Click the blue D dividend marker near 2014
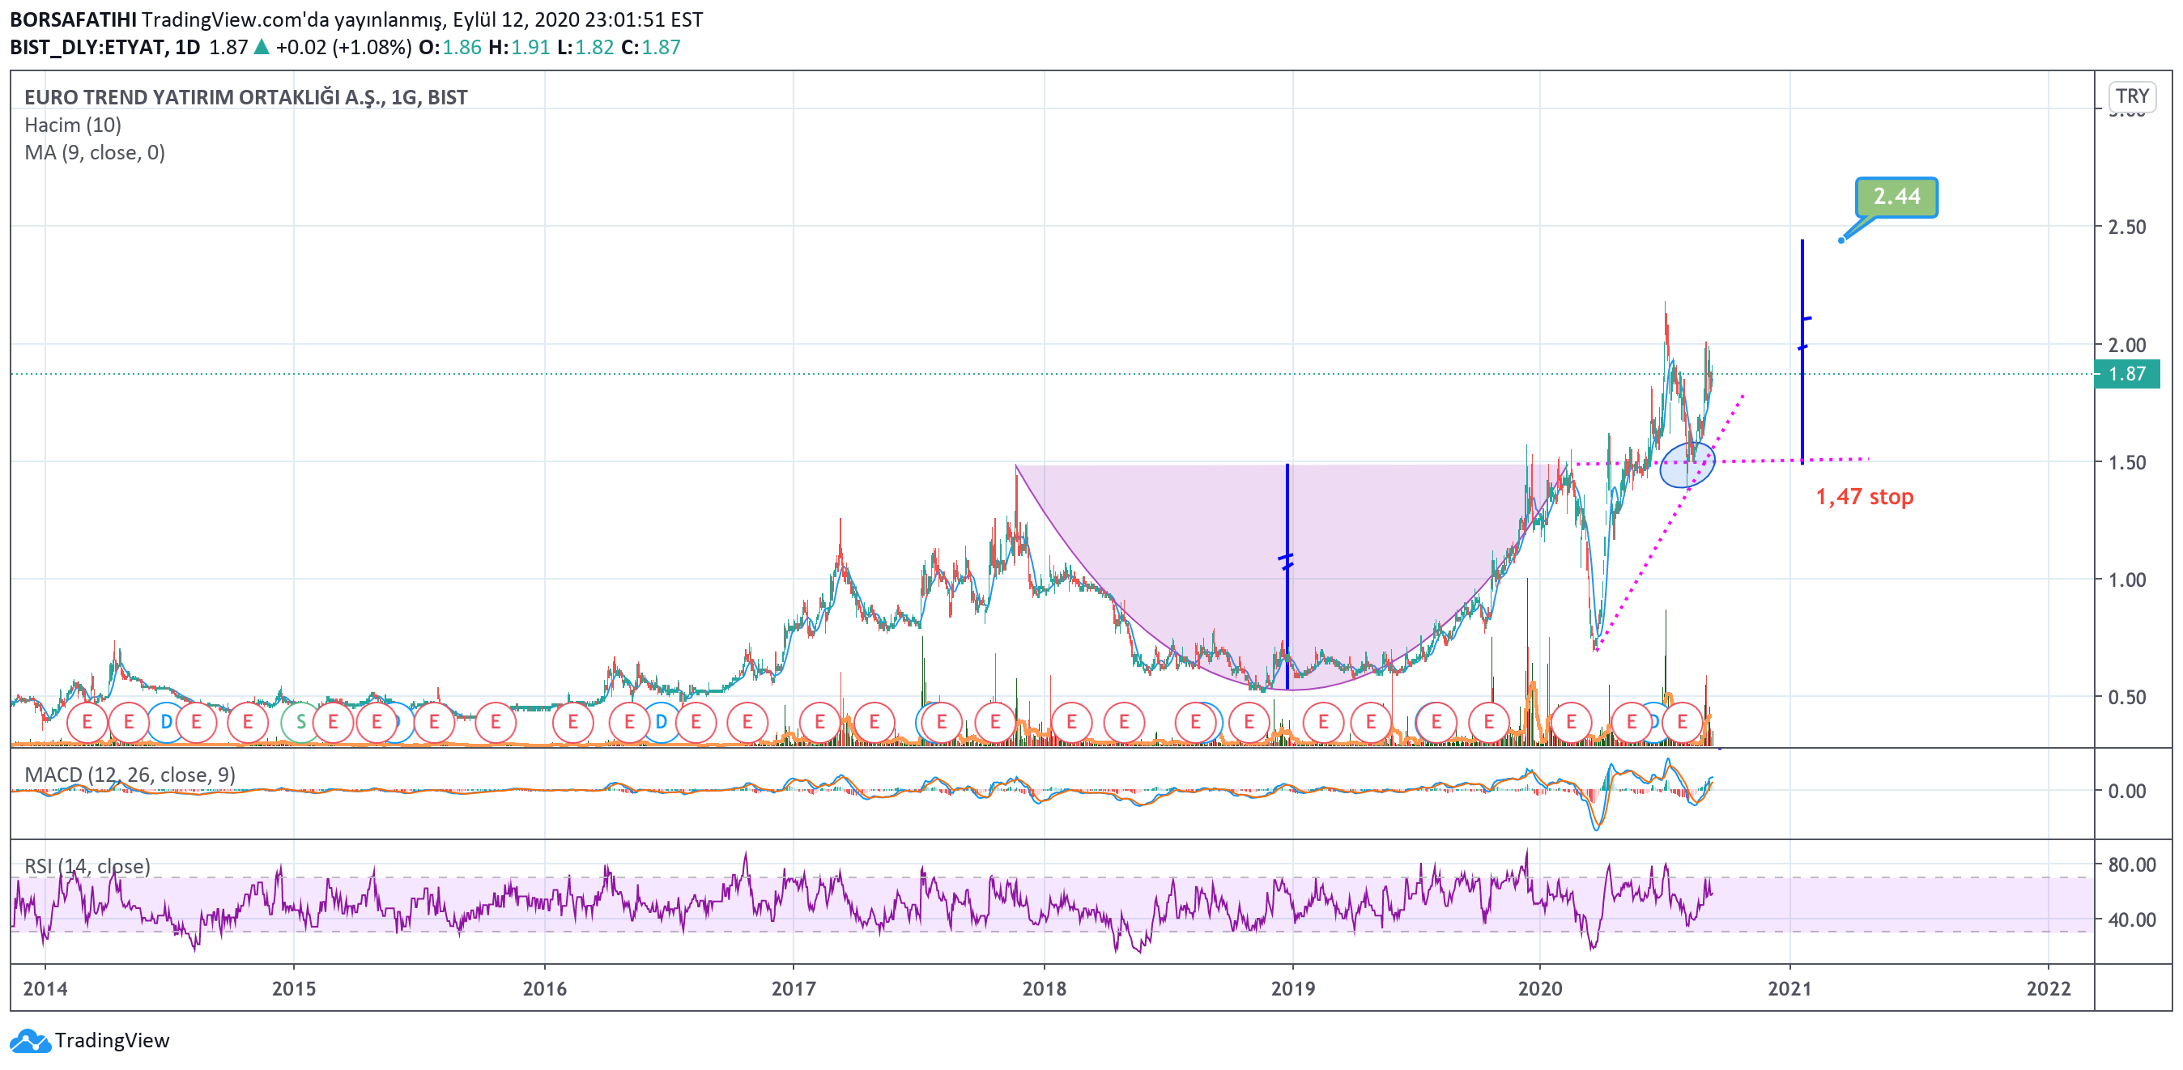The image size is (2183, 1070). click(166, 723)
